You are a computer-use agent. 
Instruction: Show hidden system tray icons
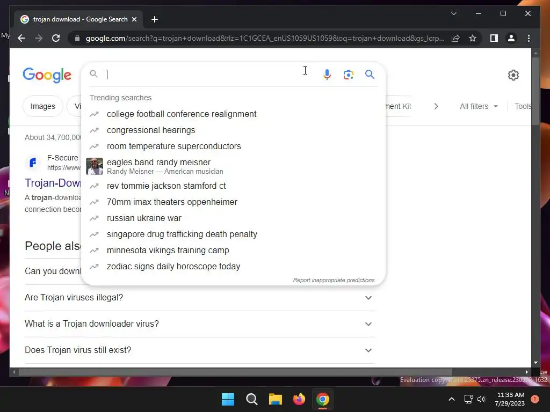pos(452,399)
